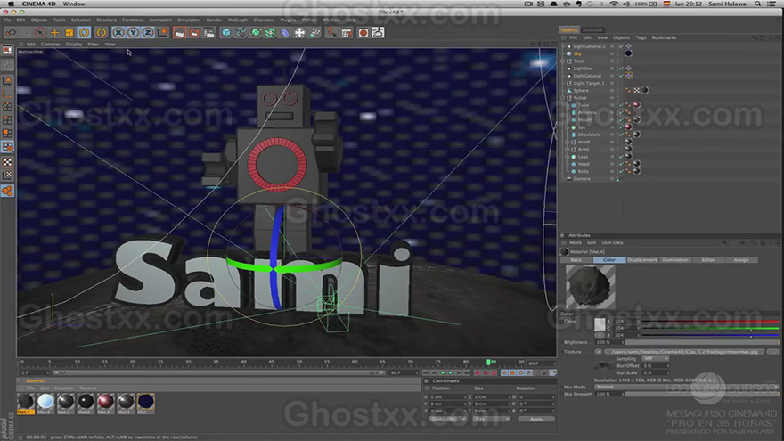Click the Color swatch in Attributes

click(600, 325)
